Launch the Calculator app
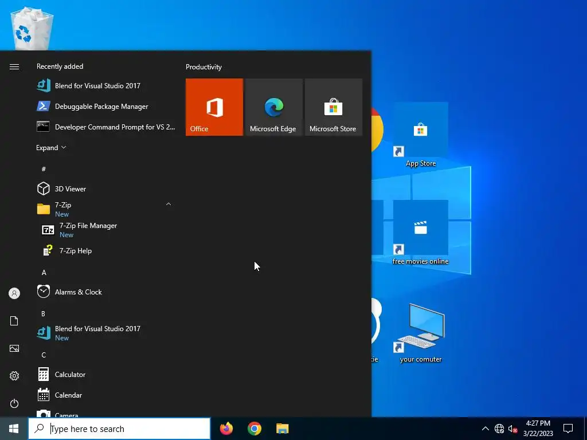The image size is (587, 440). (106, 374)
